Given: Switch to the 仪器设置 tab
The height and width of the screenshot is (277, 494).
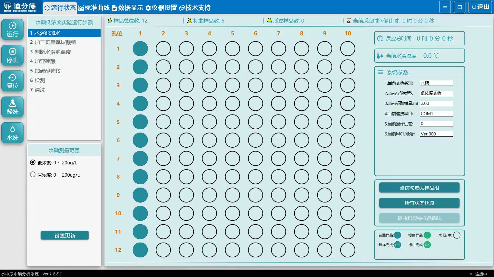Looking at the screenshot, I should [x=161, y=8].
